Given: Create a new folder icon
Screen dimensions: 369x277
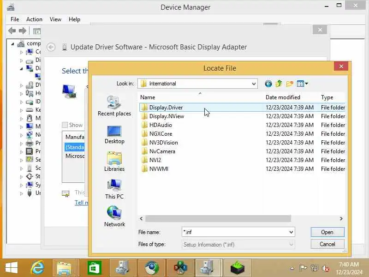Looking at the screenshot, I should click(x=290, y=84).
